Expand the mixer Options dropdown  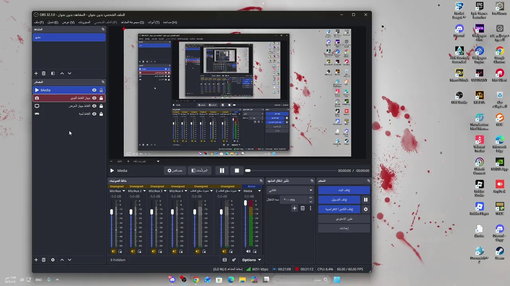coord(251,260)
